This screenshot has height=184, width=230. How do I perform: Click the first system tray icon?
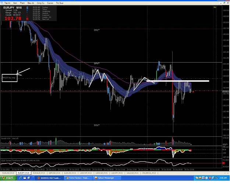pos(197,178)
